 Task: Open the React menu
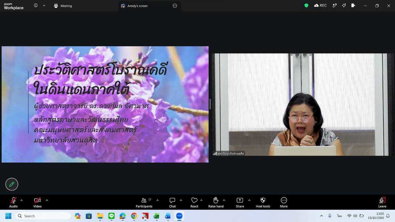click(x=194, y=203)
